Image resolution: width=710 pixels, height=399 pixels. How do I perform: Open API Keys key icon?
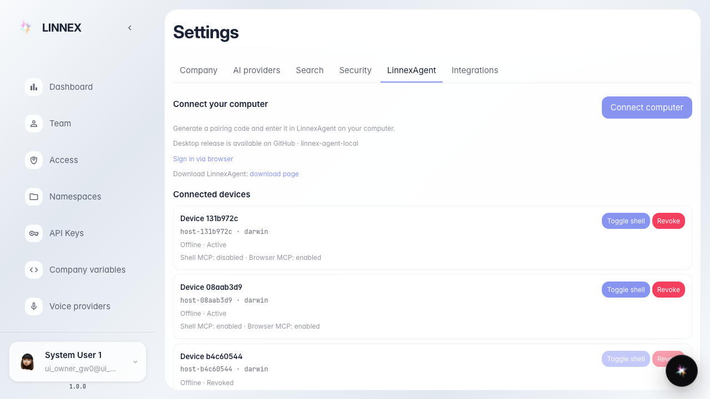[34, 233]
